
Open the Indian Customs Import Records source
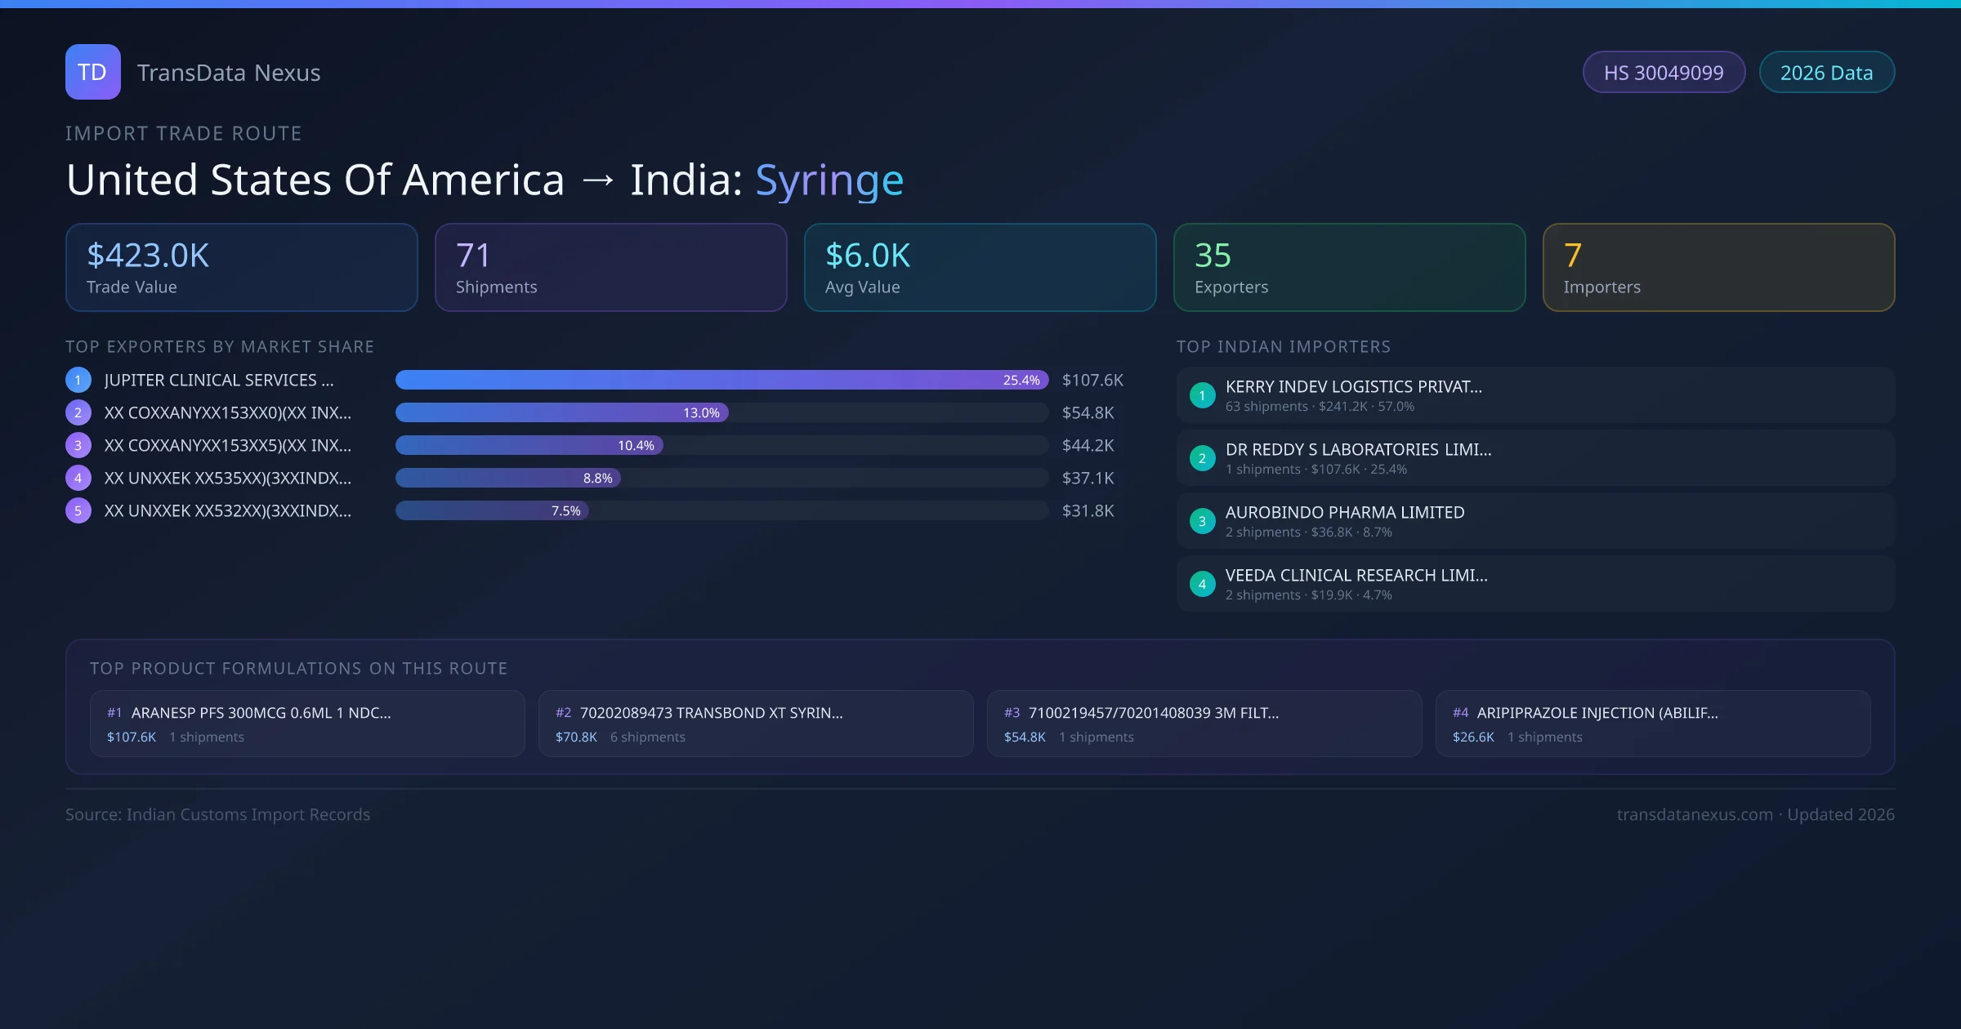tap(217, 814)
